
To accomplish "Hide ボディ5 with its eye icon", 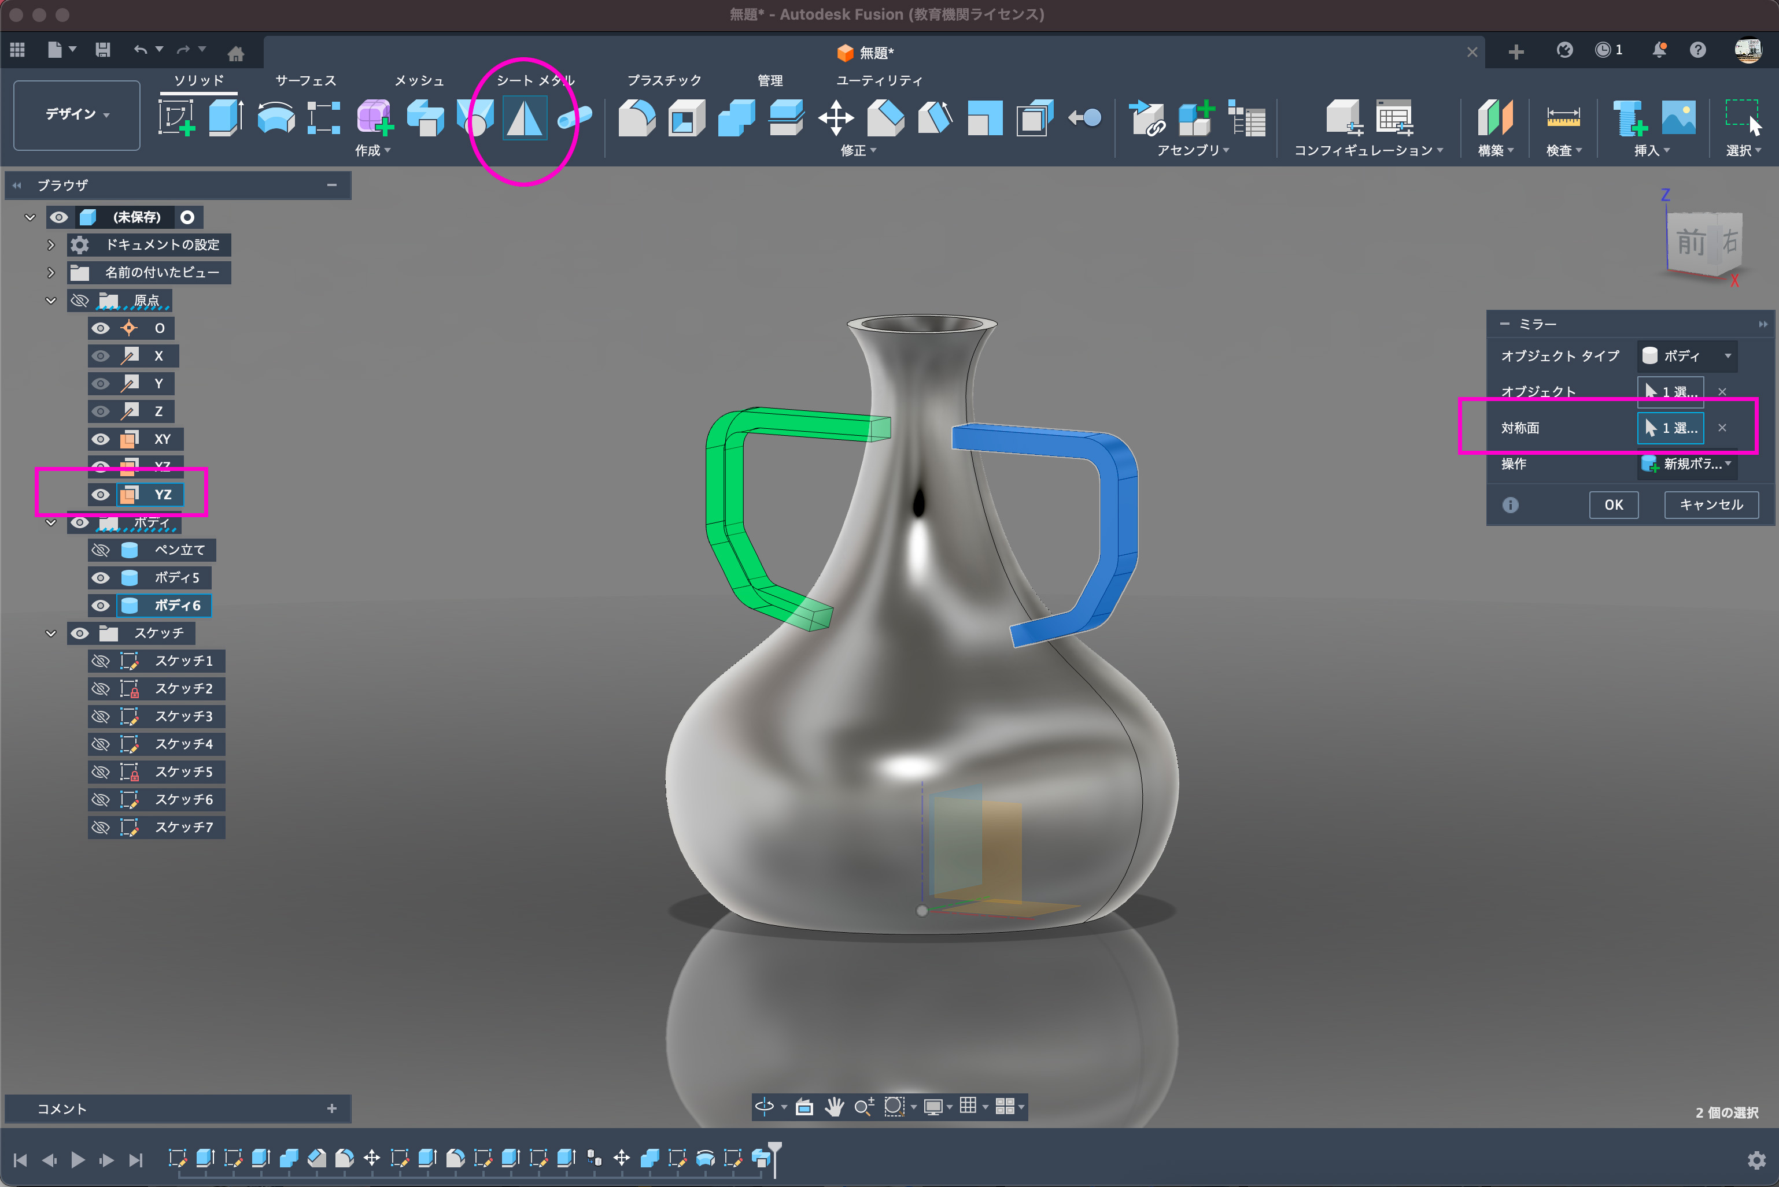I will pyautogui.click(x=100, y=578).
